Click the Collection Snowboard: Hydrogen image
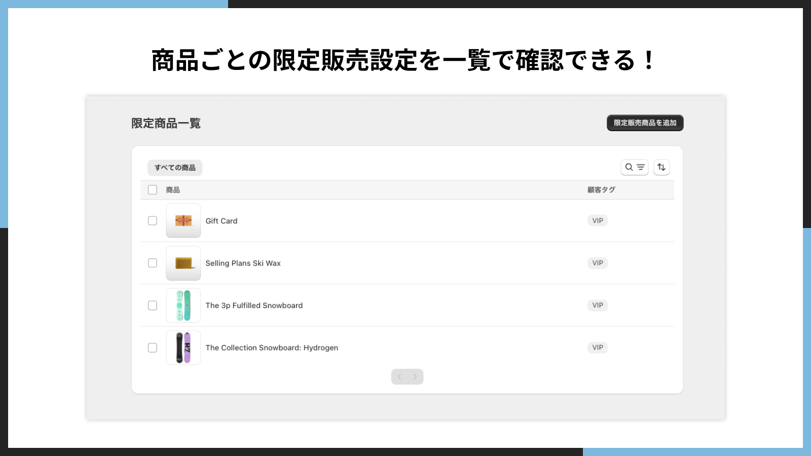 (183, 348)
